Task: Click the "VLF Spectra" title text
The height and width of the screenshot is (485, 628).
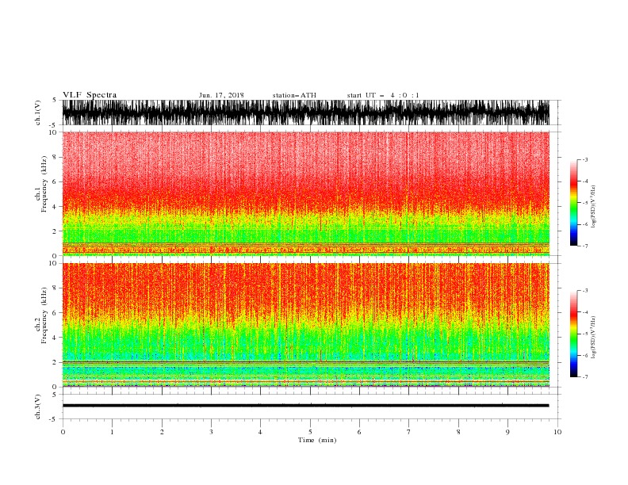Action: pos(90,95)
